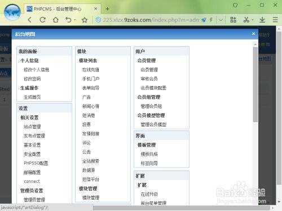The width and height of the screenshot is (282, 211).
Task: Click the globe browser logo
Action: point(12,12)
